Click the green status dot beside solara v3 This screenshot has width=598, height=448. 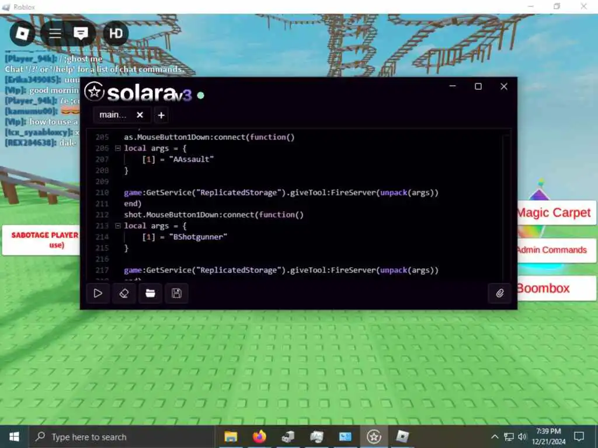pos(201,95)
